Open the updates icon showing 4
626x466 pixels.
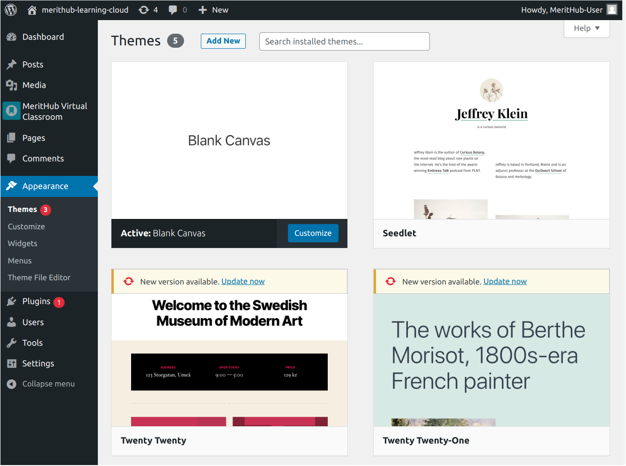pyautogui.click(x=144, y=10)
